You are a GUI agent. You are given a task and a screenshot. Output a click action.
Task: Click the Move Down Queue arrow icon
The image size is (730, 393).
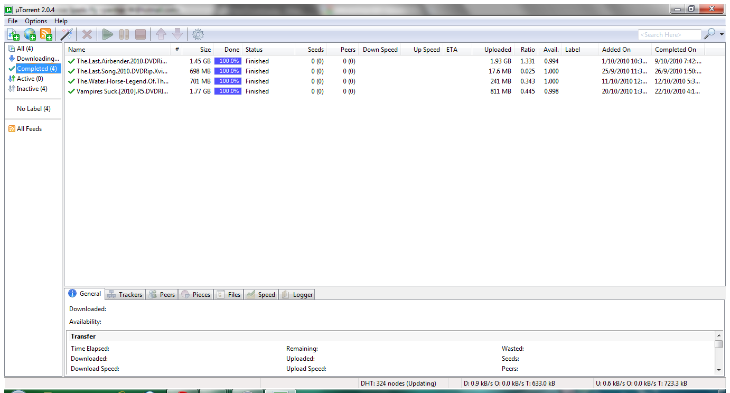(x=177, y=35)
